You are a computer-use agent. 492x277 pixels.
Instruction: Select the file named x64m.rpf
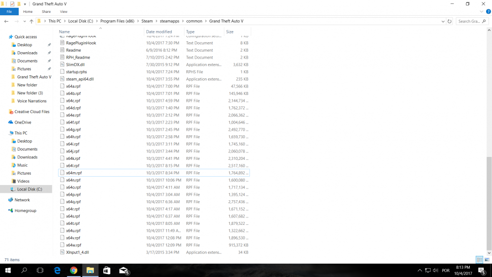pos(74,173)
